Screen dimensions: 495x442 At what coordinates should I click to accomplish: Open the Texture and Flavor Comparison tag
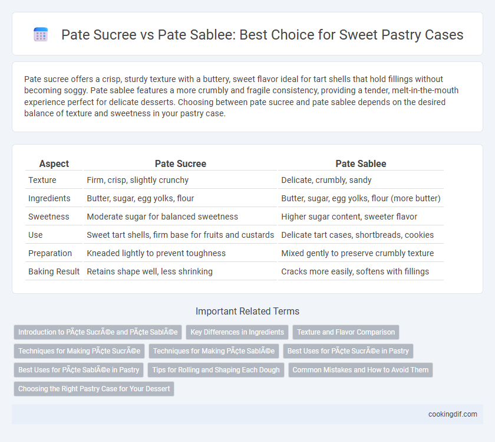coord(346,332)
